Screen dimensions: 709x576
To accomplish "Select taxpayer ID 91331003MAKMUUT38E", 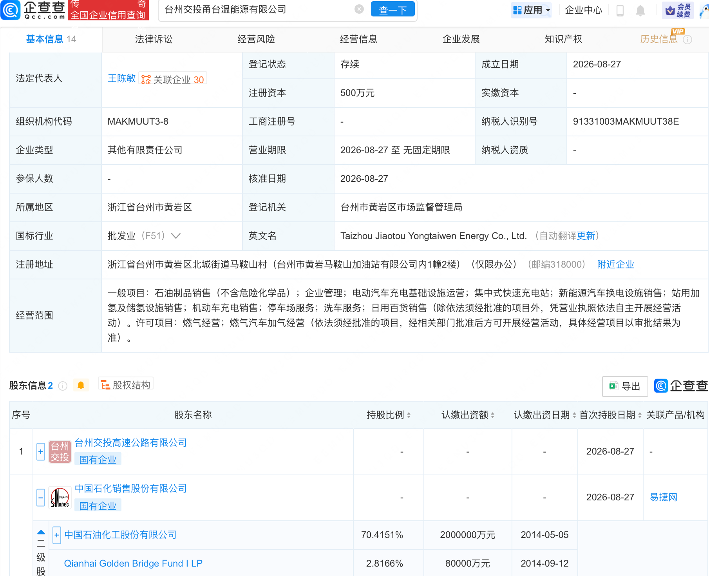I will pos(626,121).
